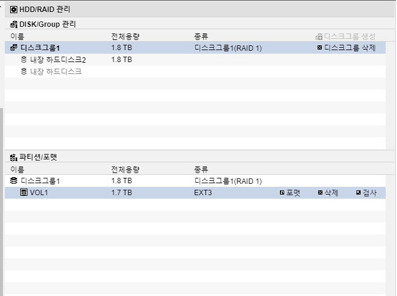
Task: Click the 디스크그룹 삭제 button
Action: point(347,48)
